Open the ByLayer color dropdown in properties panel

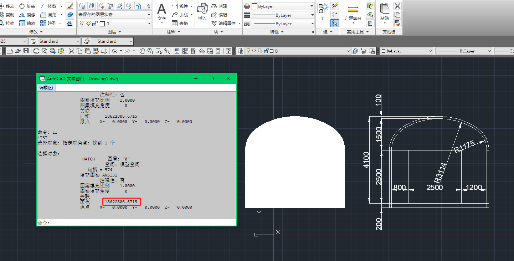[x=282, y=6]
